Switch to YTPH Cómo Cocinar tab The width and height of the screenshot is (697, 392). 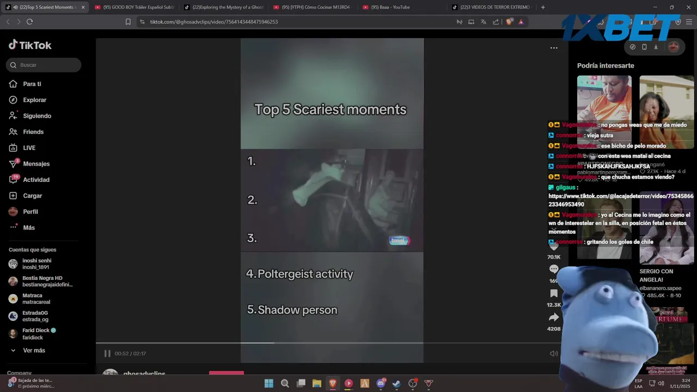(x=313, y=7)
